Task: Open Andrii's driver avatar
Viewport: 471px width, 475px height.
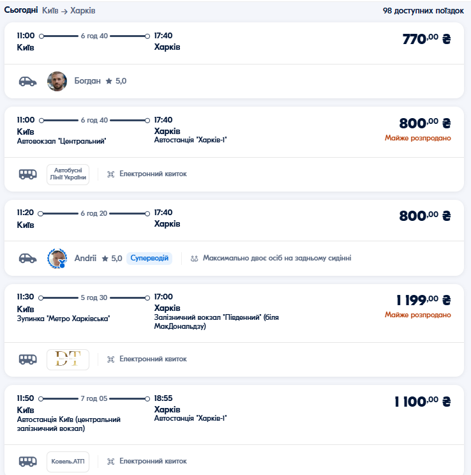Action: [x=57, y=258]
